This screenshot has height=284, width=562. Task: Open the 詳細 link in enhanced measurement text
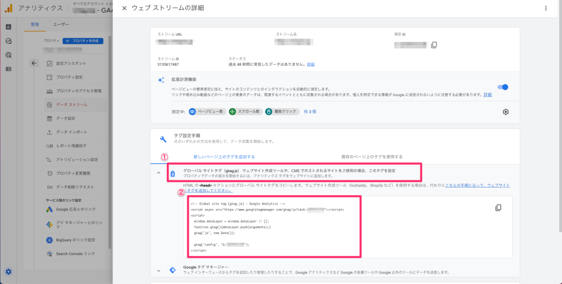click(487, 95)
